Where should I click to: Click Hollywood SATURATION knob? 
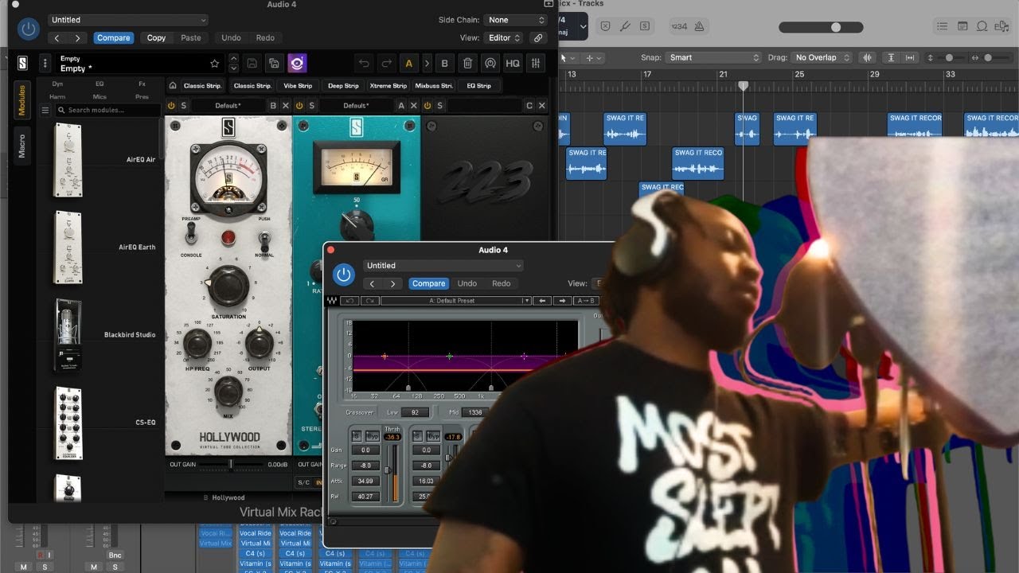click(228, 286)
